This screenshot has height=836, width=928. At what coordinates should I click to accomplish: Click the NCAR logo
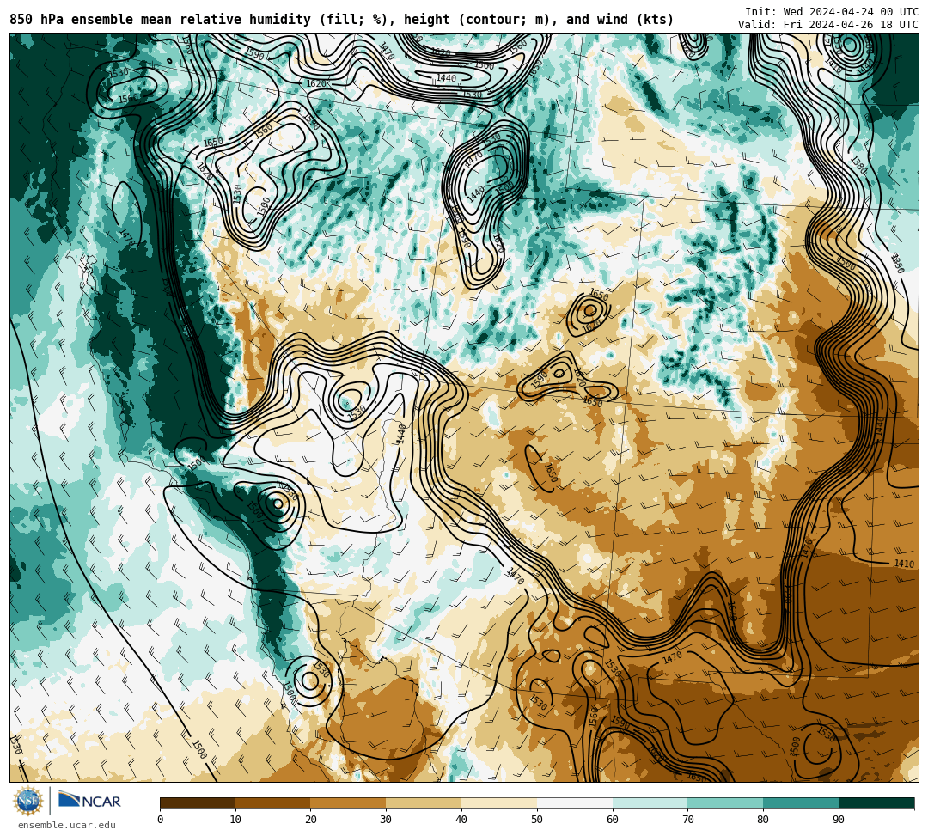click(89, 801)
